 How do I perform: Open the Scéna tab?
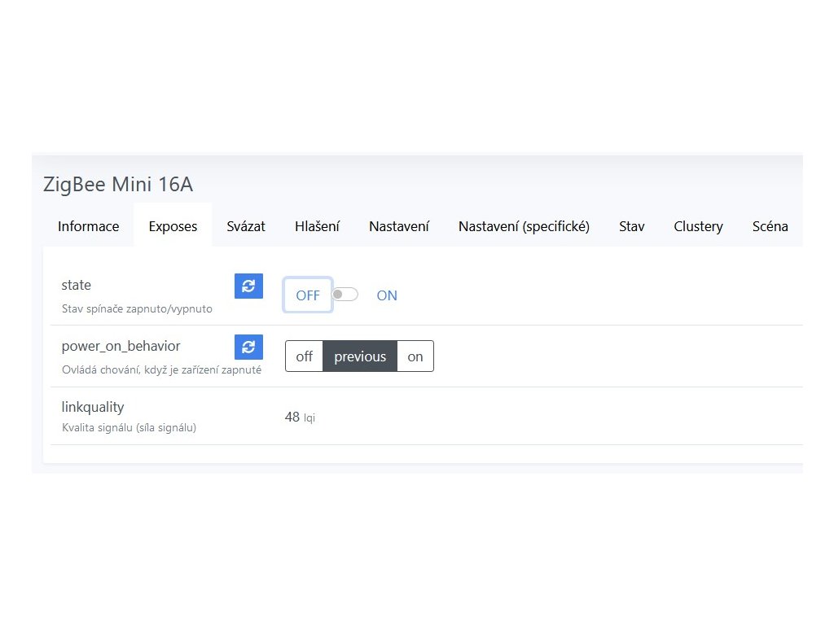coord(770,226)
